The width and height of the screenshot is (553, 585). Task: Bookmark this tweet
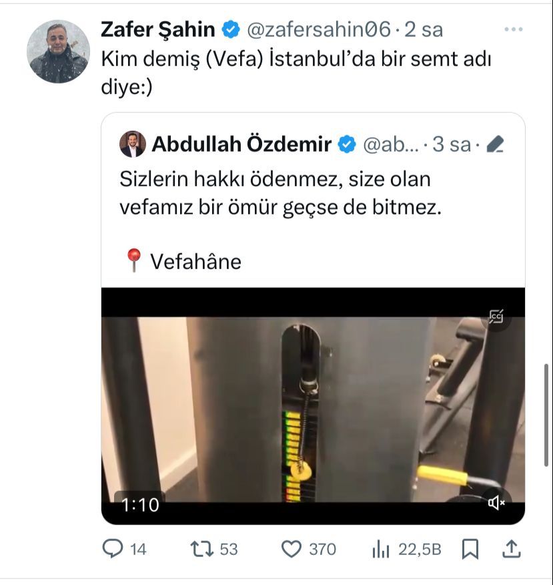click(470, 549)
